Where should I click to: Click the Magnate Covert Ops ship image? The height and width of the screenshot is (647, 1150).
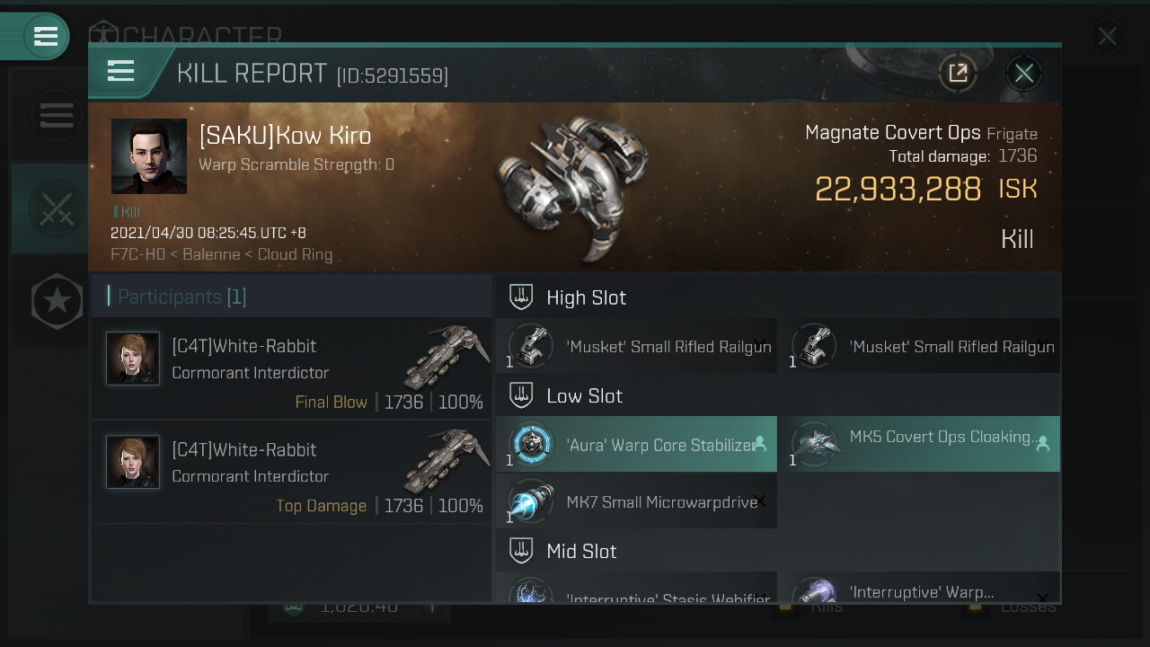[x=557, y=187]
